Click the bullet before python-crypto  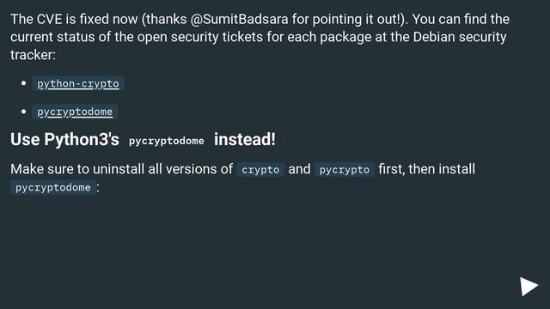[x=23, y=83]
